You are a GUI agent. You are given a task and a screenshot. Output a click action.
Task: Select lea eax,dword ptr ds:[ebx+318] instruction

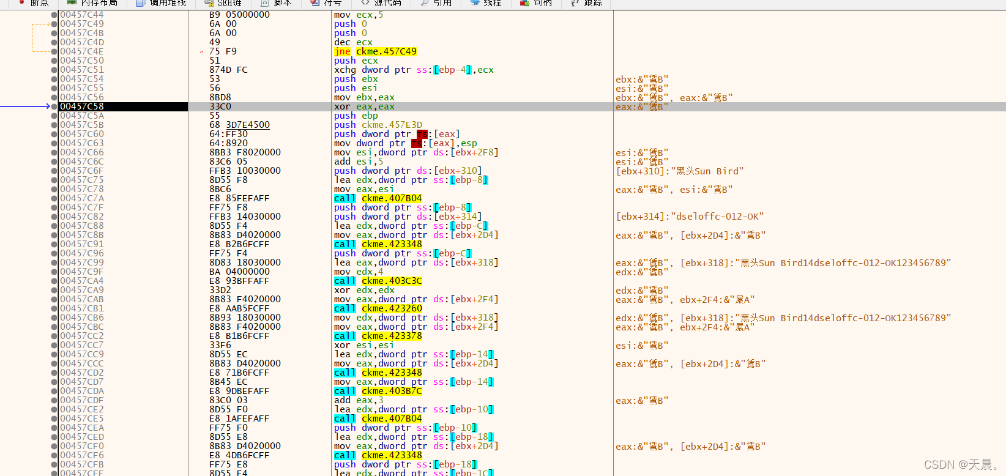coord(416,262)
